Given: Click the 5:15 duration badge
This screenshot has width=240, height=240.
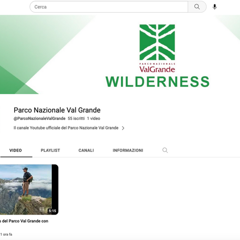Looking at the screenshot, I should coord(52,211).
